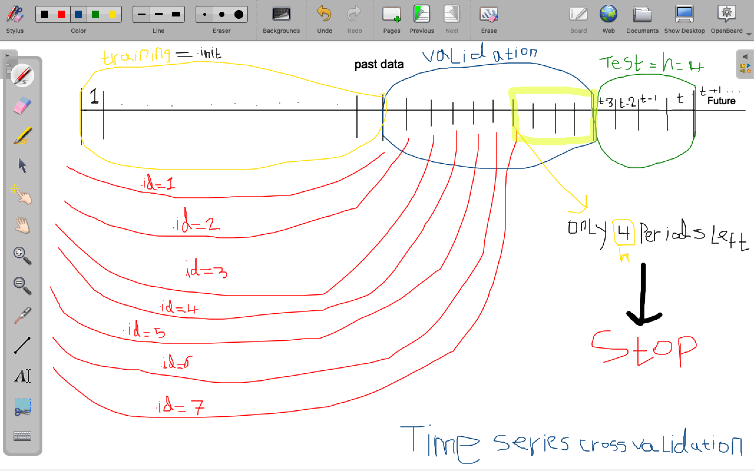Go to the Previous page
This screenshot has height=471, width=754.
(422, 19)
